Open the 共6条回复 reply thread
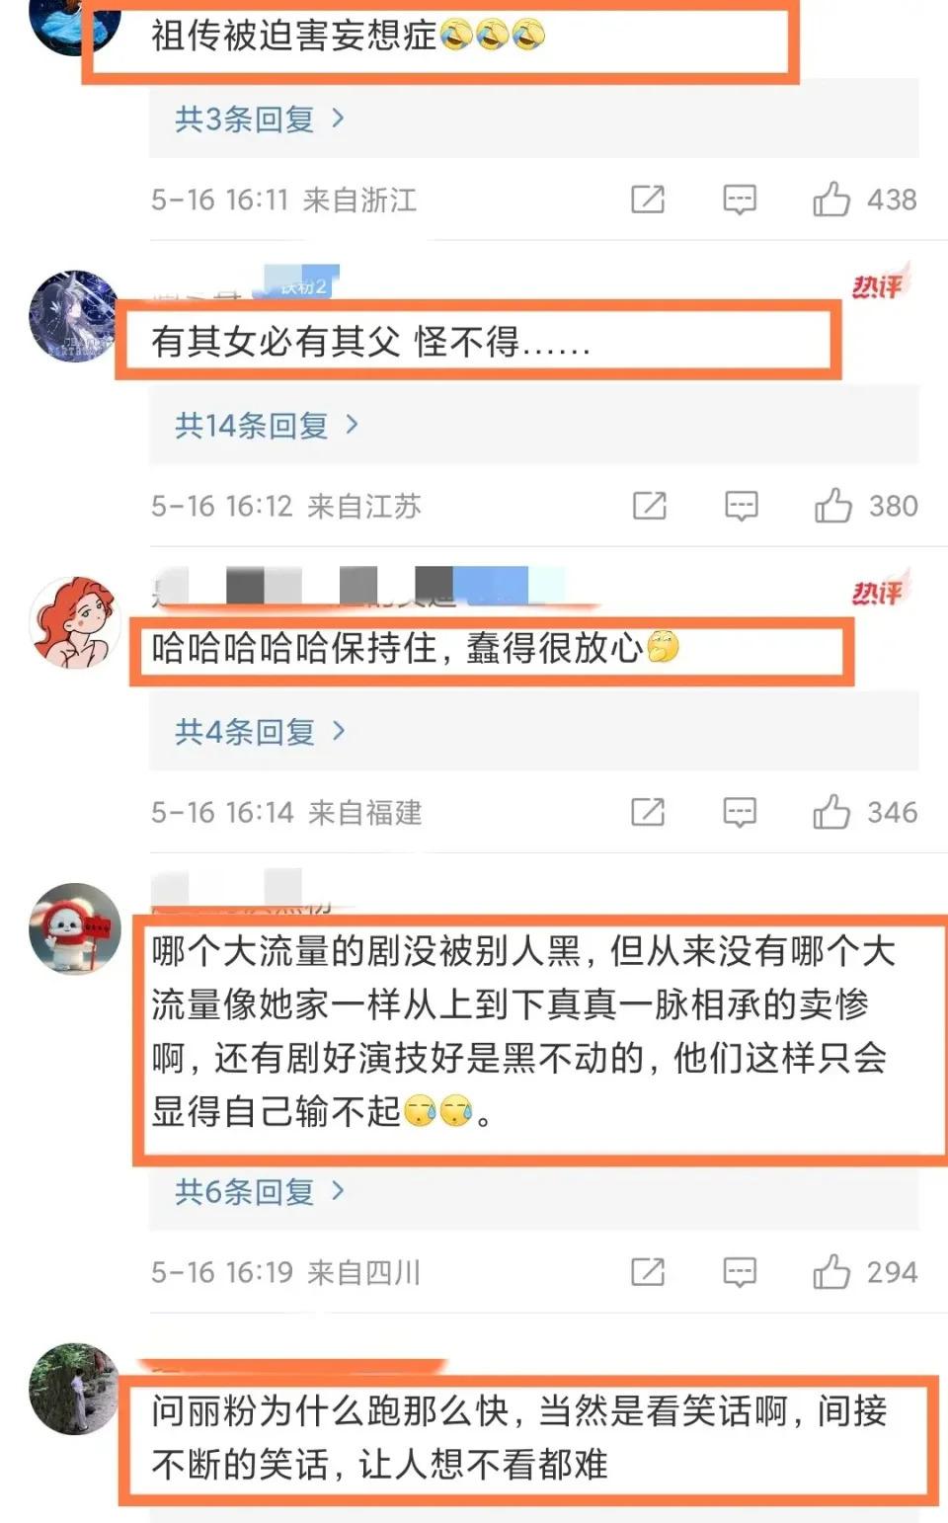The height and width of the screenshot is (1523, 948). pyautogui.click(x=260, y=1192)
